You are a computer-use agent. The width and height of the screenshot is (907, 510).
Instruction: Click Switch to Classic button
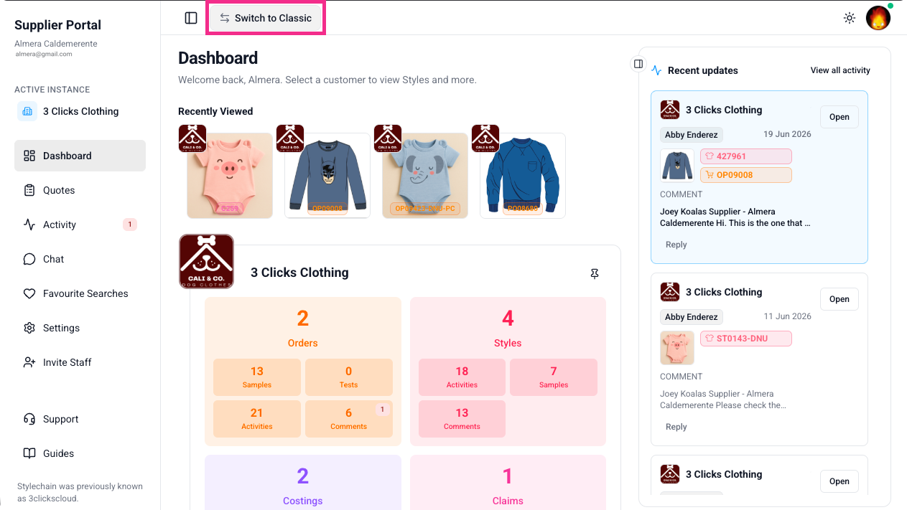click(266, 18)
